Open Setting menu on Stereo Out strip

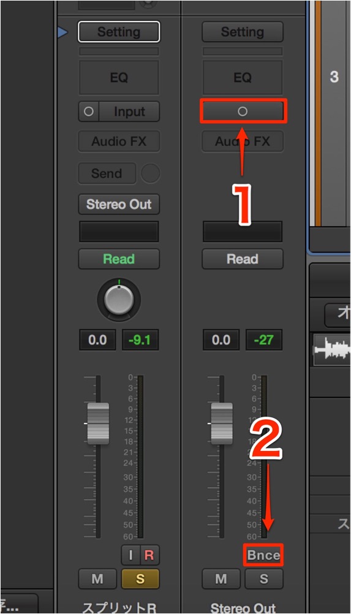click(242, 32)
